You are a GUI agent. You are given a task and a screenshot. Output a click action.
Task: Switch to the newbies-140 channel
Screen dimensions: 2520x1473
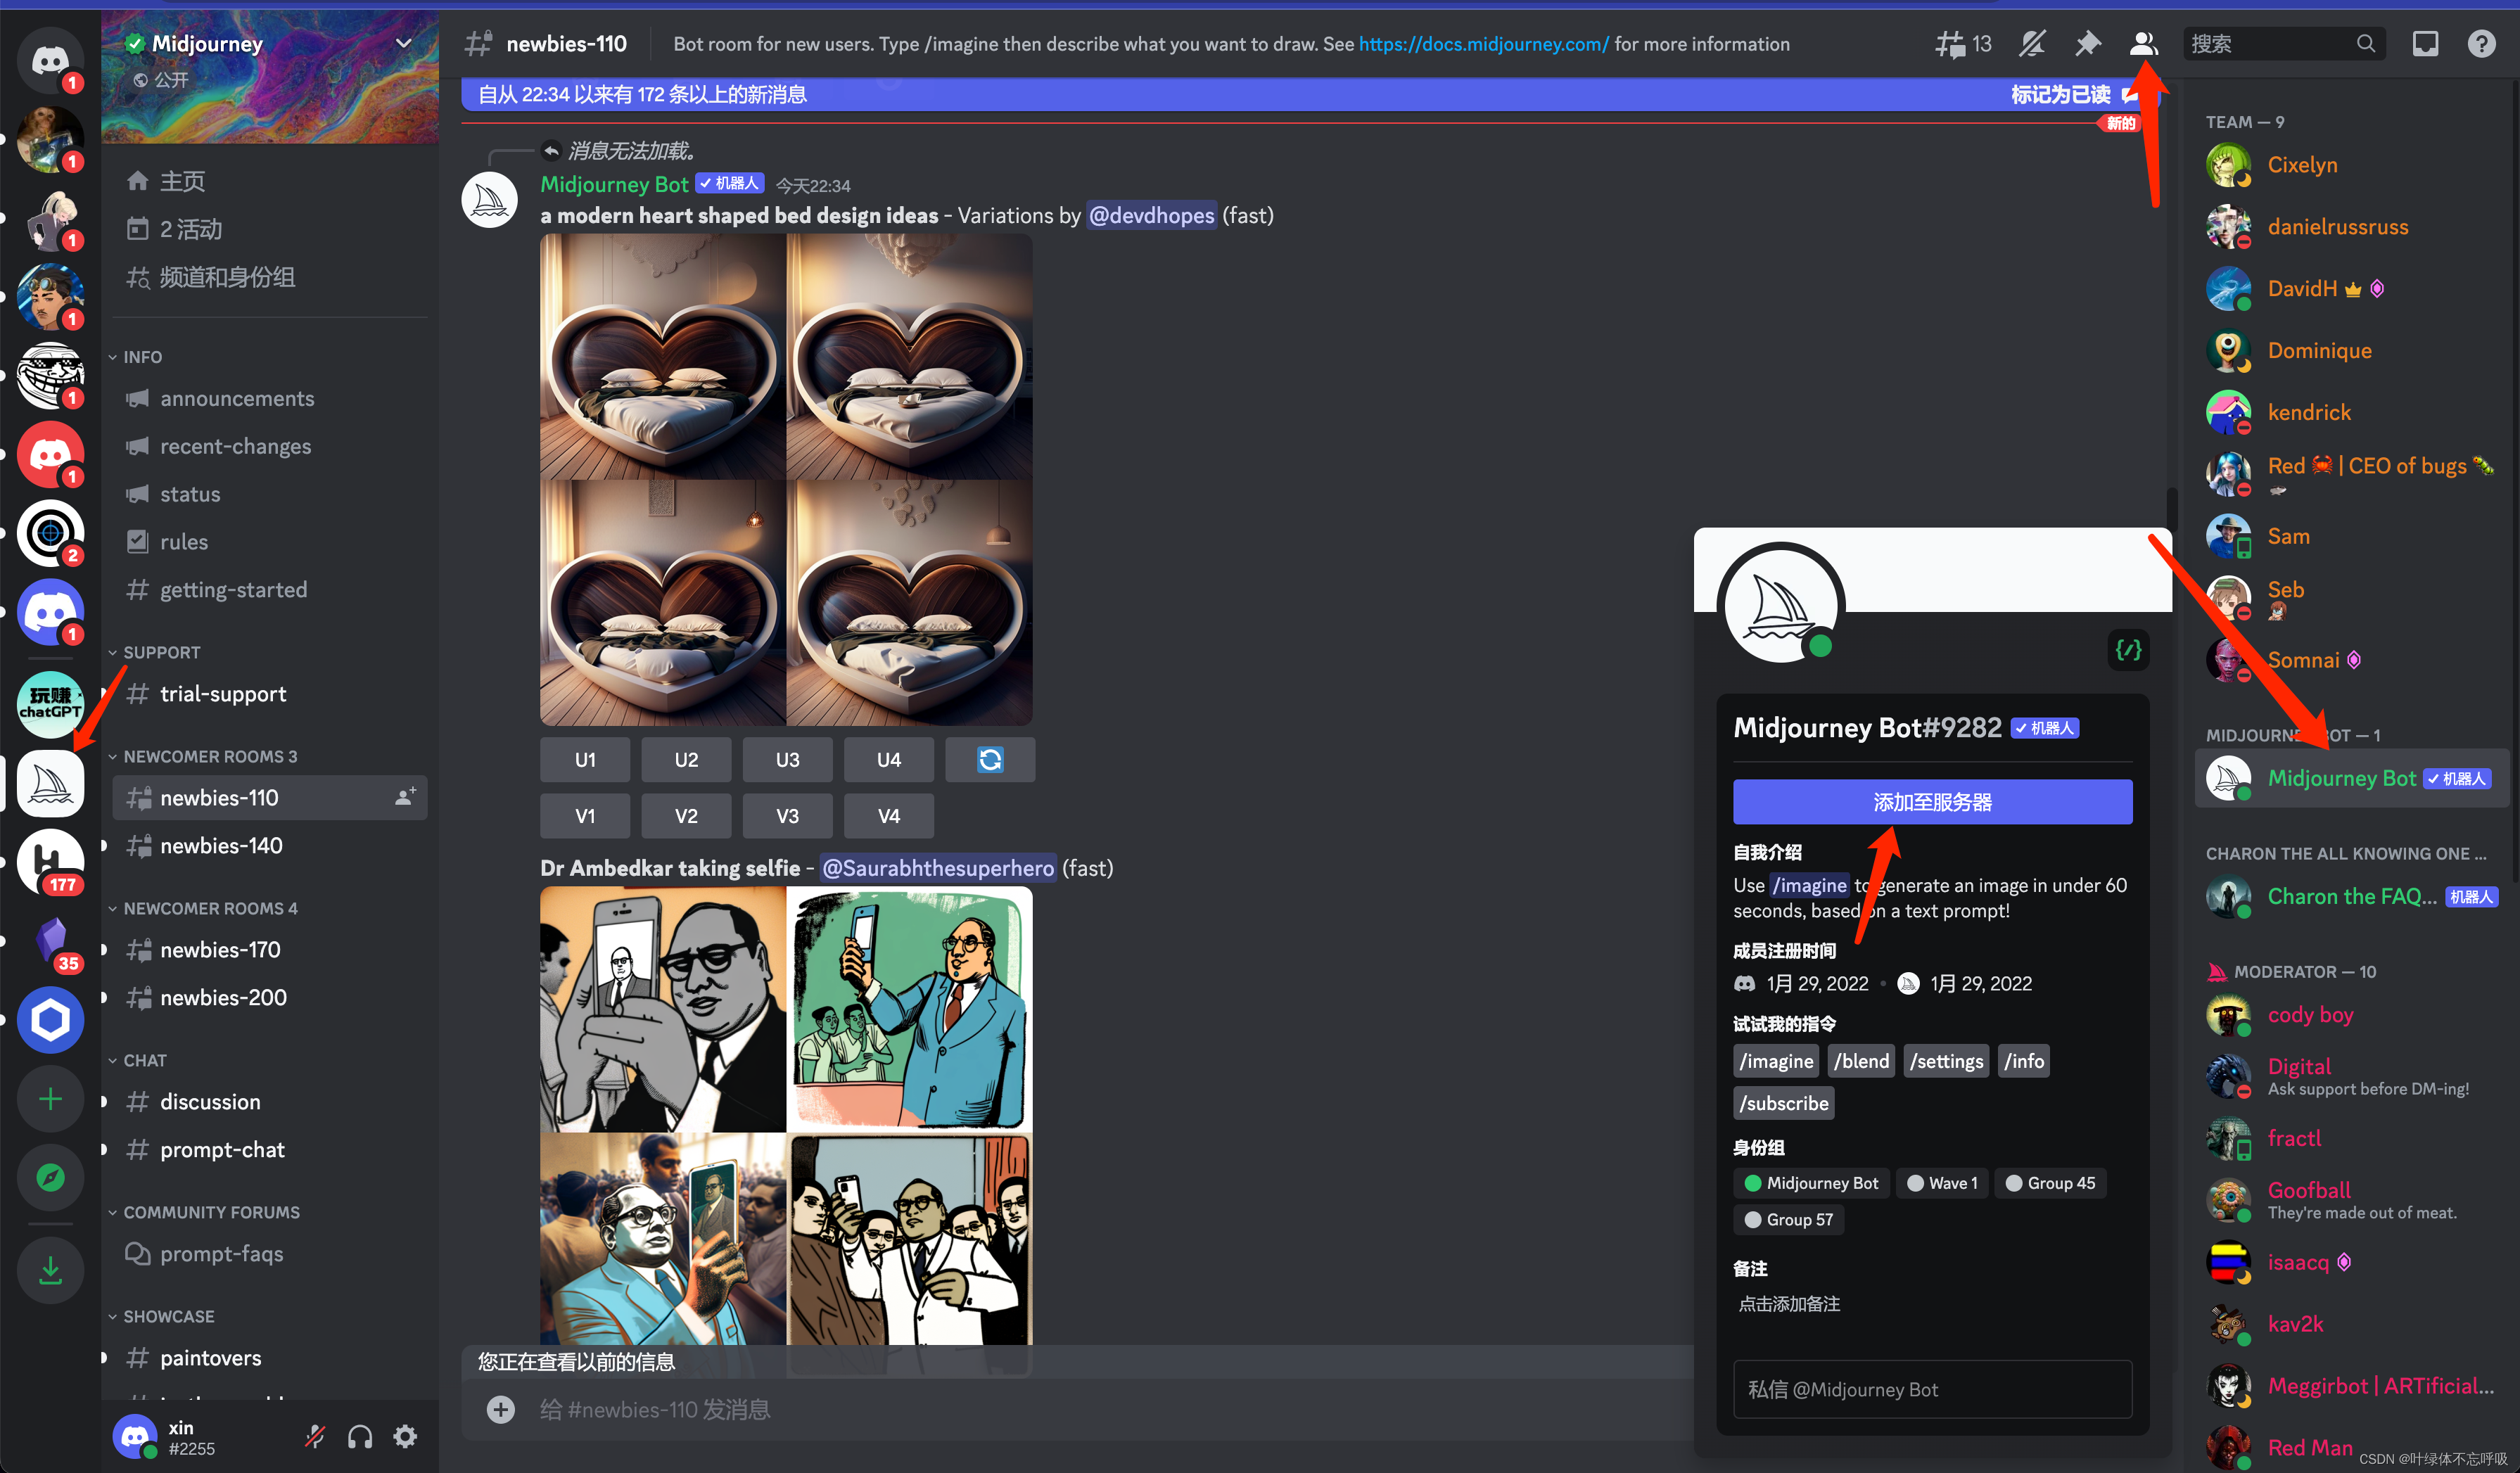point(221,846)
